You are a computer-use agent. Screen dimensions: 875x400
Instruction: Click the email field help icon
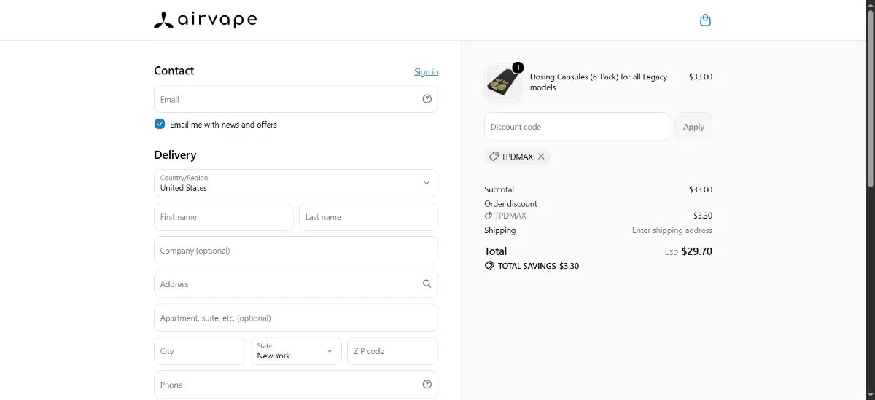pyautogui.click(x=427, y=99)
